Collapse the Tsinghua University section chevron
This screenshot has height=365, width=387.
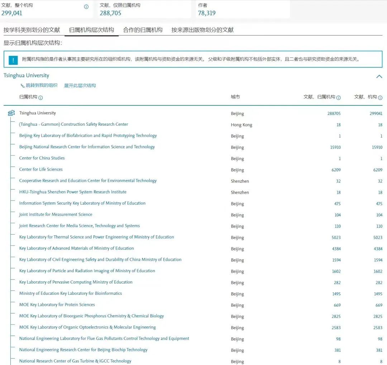coord(379,76)
